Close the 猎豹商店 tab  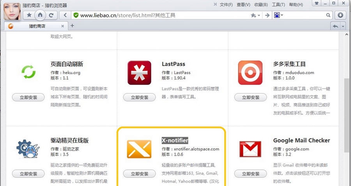tap(62, 26)
